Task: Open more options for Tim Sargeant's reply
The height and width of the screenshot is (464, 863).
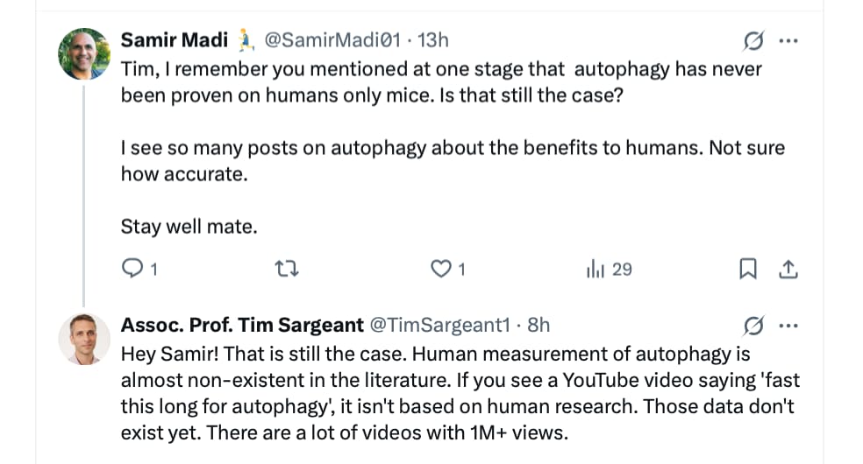Action: point(788,326)
